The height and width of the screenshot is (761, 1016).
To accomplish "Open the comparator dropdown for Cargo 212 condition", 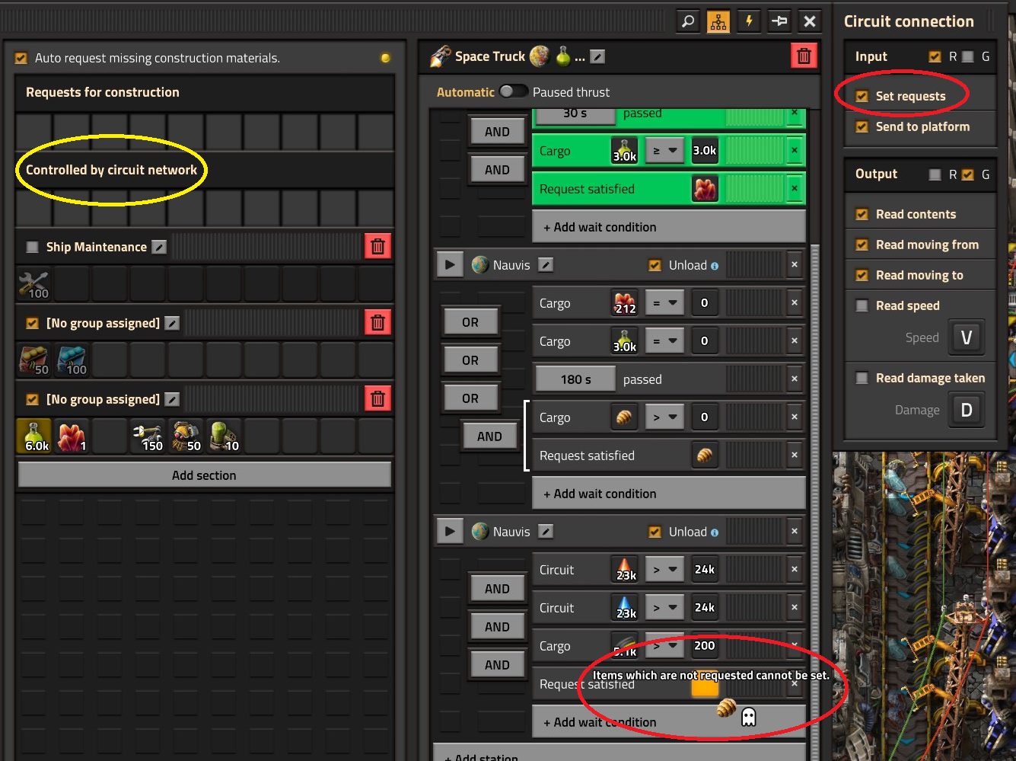I will [664, 303].
